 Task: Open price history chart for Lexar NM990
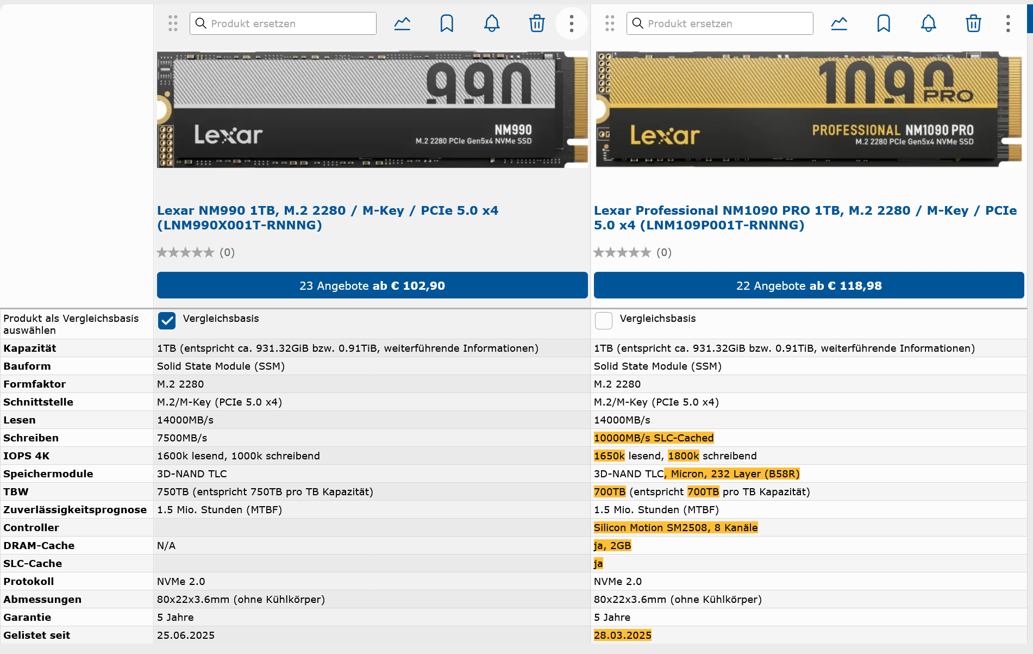[x=402, y=23]
